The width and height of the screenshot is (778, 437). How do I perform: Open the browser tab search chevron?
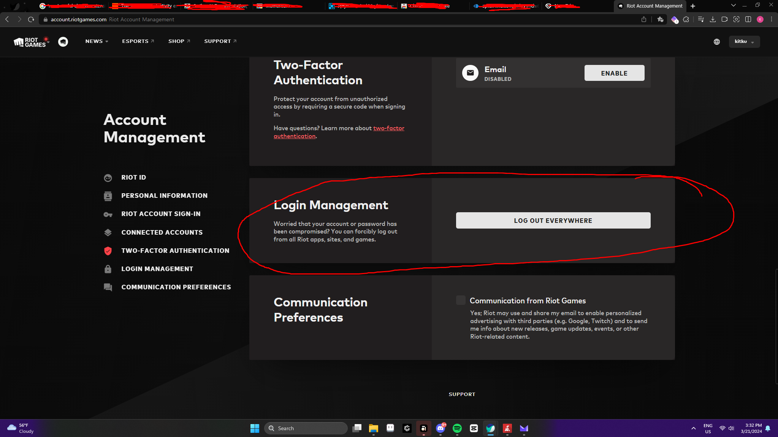[x=733, y=5]
